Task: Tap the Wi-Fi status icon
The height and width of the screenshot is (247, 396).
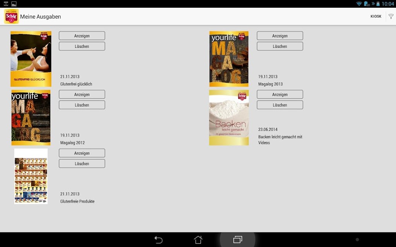Action: (x=359, y=4)
